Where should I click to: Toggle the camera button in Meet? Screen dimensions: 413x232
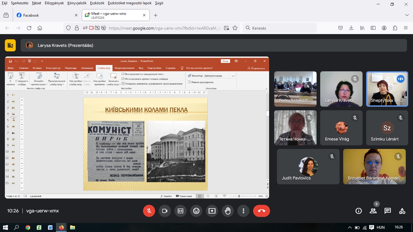pos(165,211)
